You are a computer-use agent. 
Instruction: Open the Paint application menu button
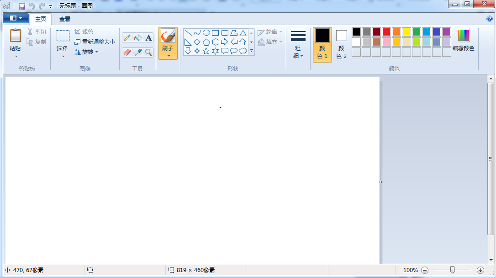point(16,18)
